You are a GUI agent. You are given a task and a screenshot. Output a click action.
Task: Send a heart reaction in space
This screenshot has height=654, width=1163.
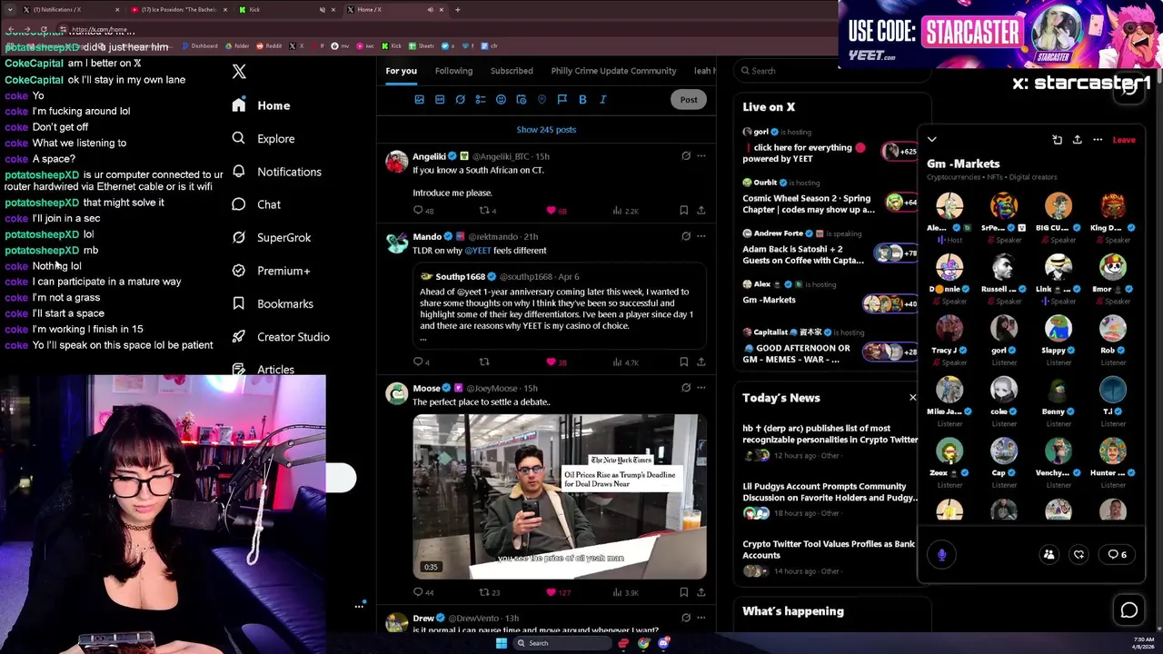(x=1079, y=554)
